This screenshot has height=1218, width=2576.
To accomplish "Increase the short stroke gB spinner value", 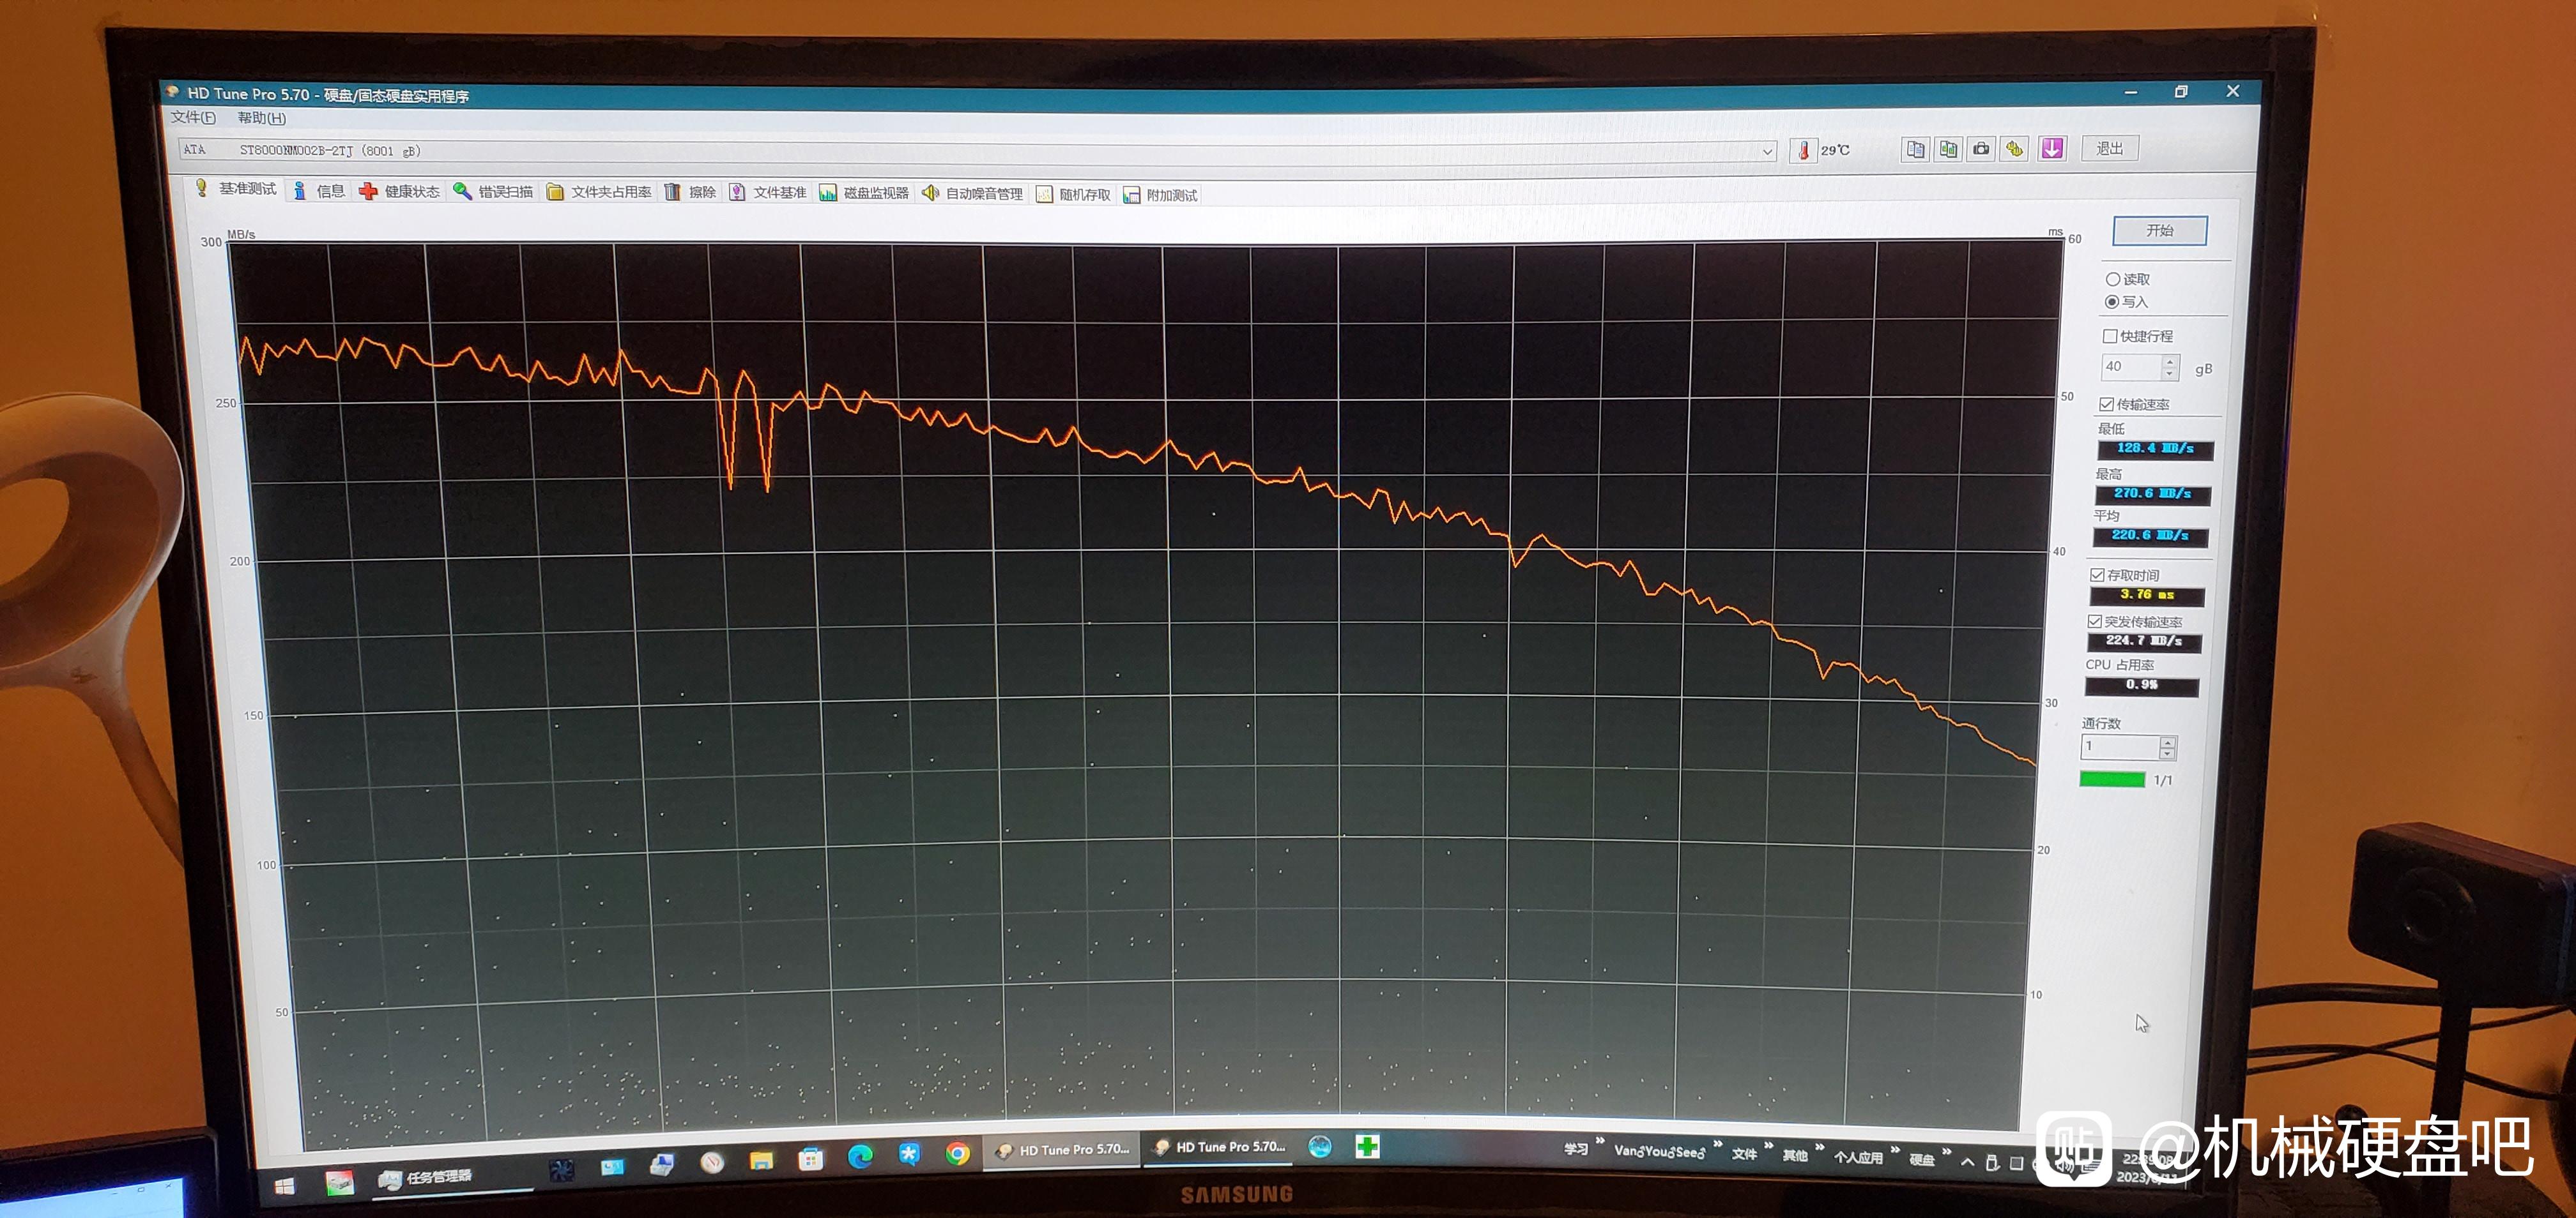I will pos(2169,361).
